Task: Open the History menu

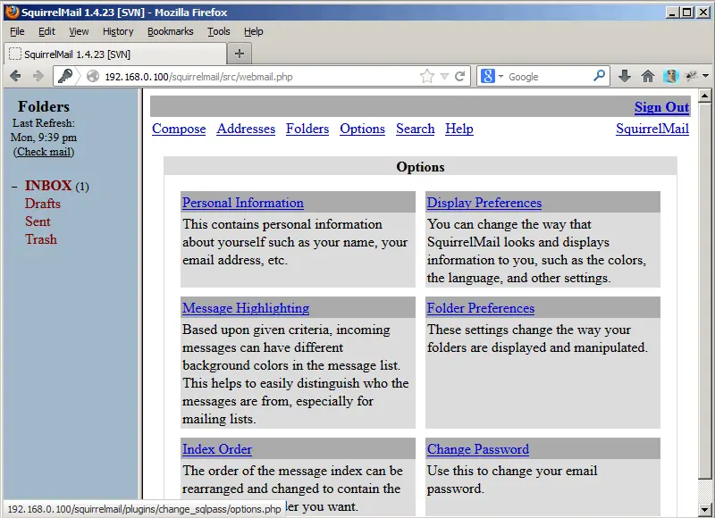Action: (118, 31)
